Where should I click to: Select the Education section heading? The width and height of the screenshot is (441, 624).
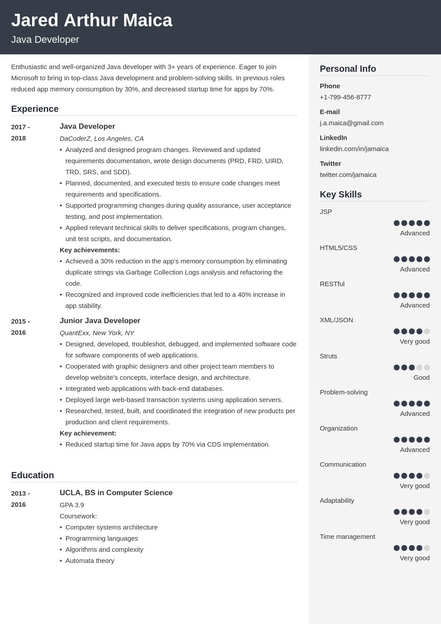(x=33, y=476)
